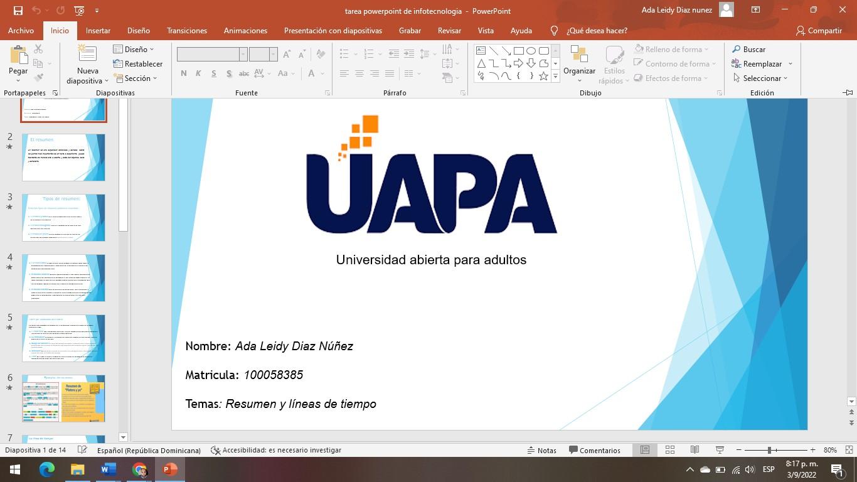Center the text in the Párrafo group
857x482 pixels.
click(359, 73)
